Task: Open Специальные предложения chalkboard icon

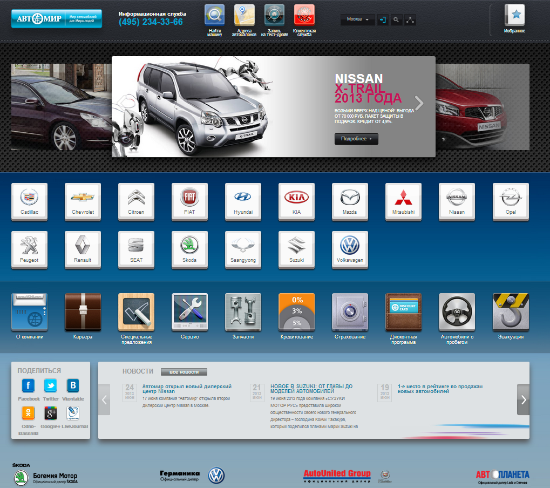Action: (x=136, y=312)
